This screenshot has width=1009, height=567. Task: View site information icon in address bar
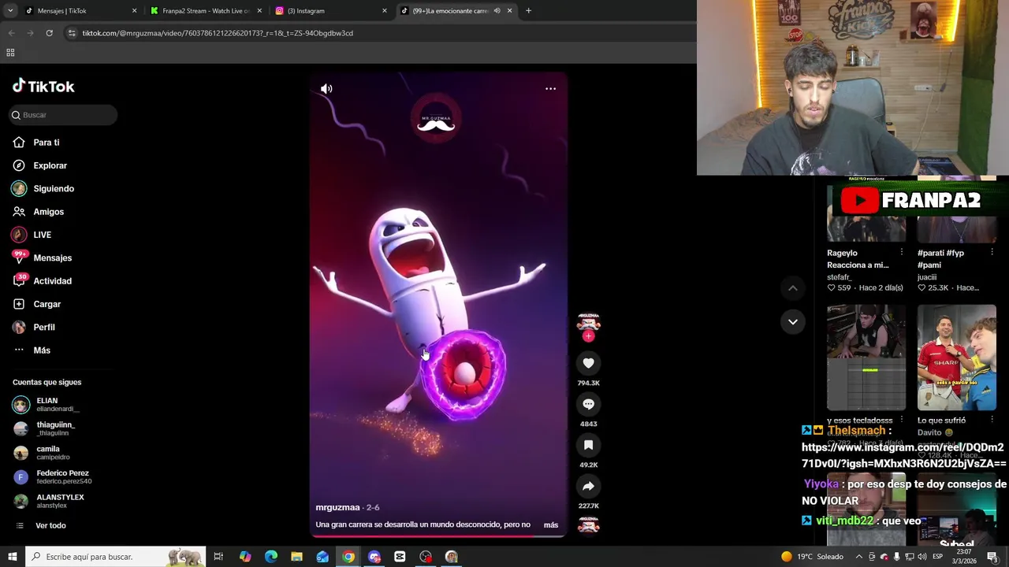pyautogui.click(x=72, y=33)
